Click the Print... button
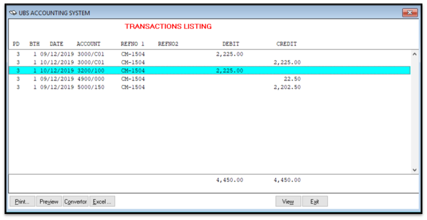The image size is (427, 220). click(23, 202)
